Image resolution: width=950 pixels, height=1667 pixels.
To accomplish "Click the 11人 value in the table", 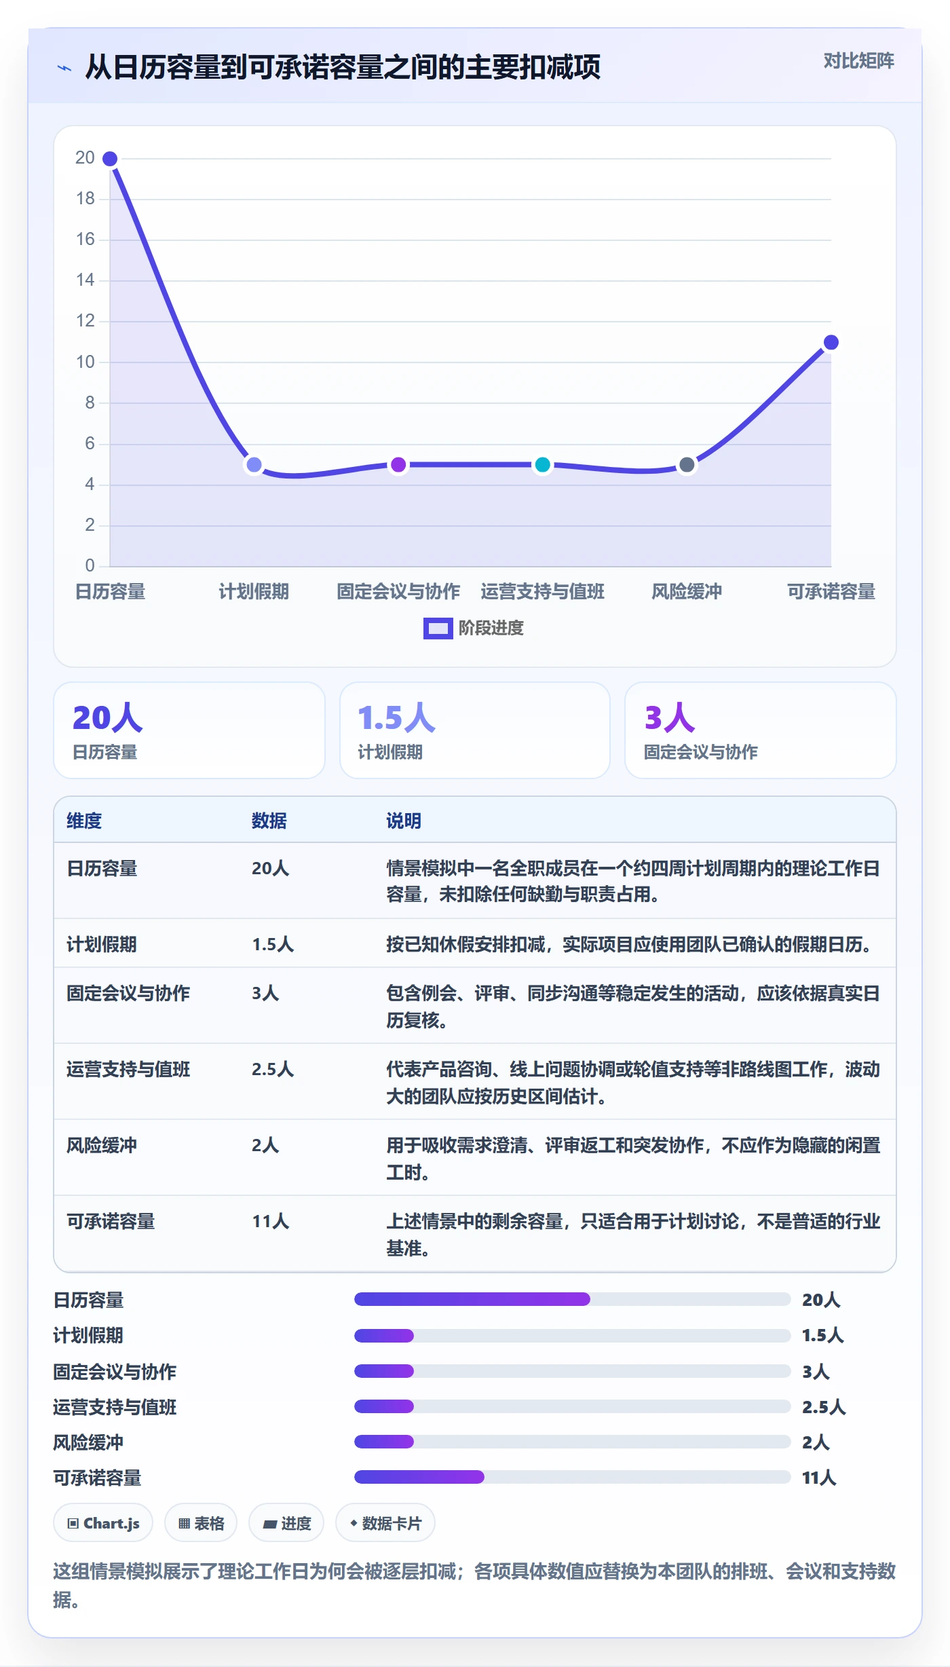I will coord(271,1221).
